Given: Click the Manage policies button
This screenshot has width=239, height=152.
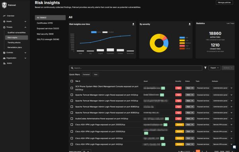Looking at the screenshot, I should coord(224,2).
